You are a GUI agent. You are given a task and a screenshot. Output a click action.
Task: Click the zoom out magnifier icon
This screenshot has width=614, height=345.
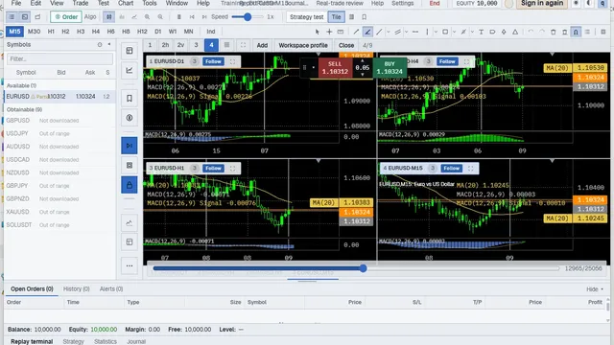(160, 17)
